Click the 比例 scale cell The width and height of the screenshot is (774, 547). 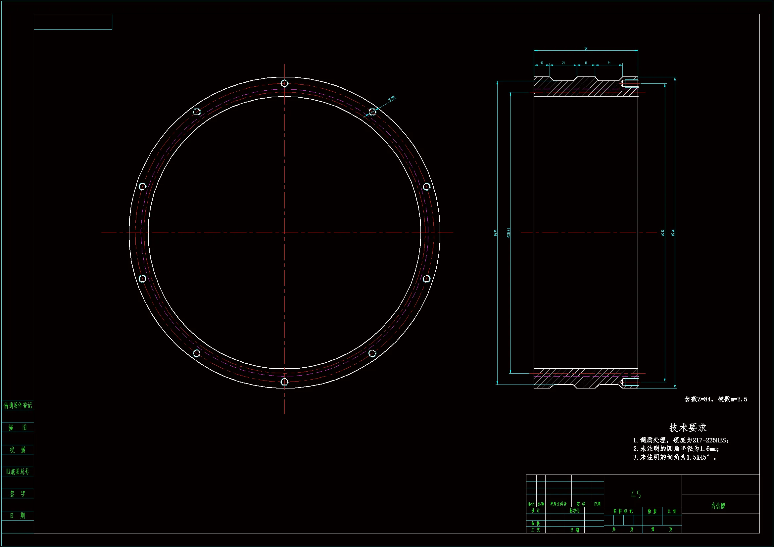pyautogui.click(x=672, y=511)
